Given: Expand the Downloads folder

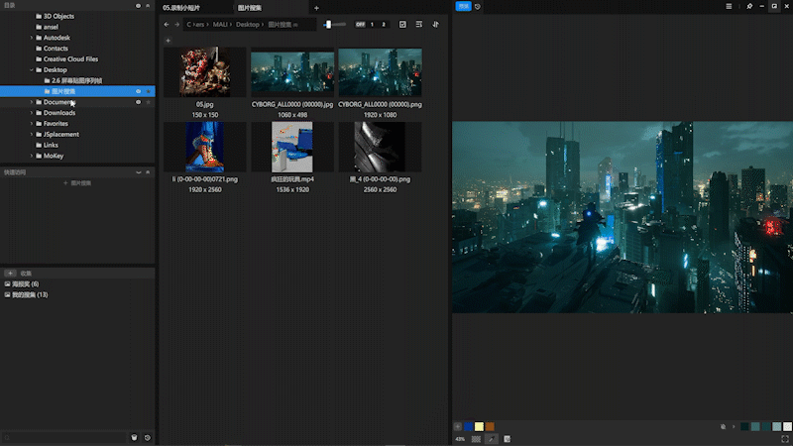Looking at the screenshot, I should pyautogui.click(x=32, y=113).
